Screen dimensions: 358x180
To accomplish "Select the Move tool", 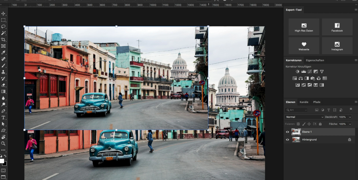I will coord(4,13).
